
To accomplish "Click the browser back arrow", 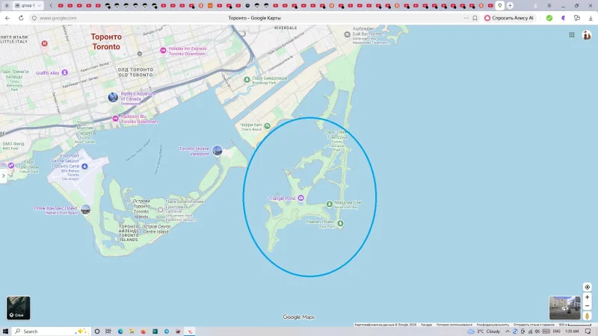I will click(x=7, y=18).
